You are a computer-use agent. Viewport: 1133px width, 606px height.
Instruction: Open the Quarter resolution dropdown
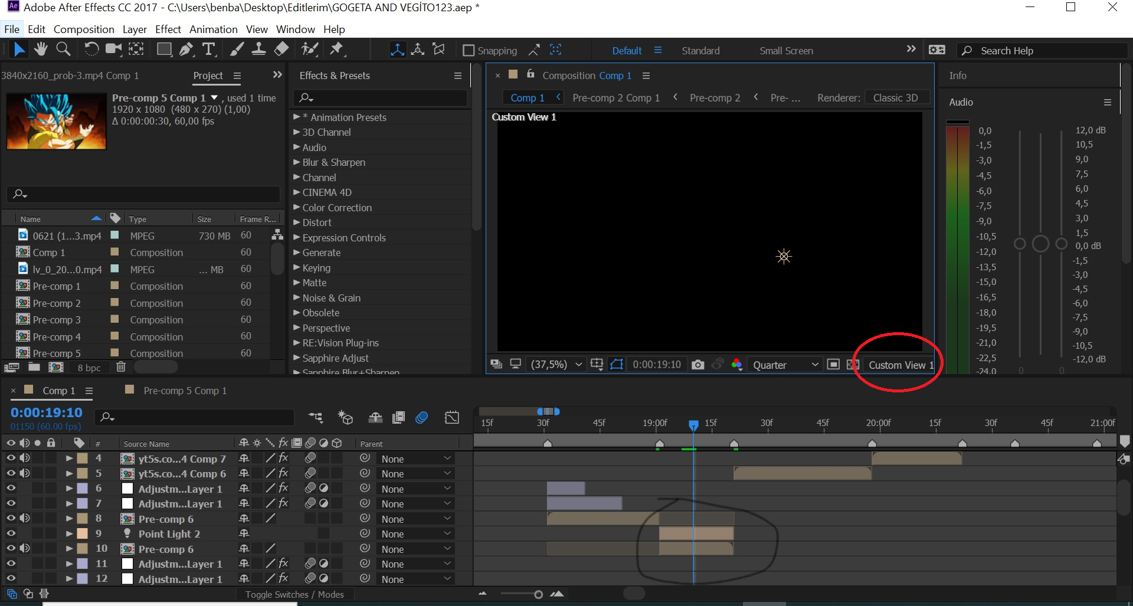point(785,365)
